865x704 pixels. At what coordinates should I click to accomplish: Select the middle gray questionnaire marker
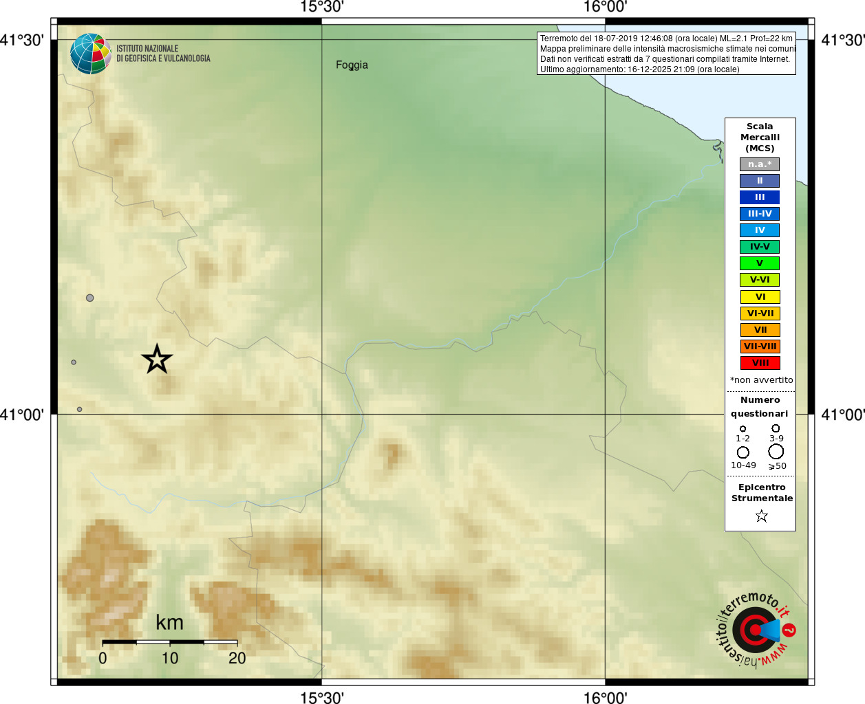tap(74, 362)
